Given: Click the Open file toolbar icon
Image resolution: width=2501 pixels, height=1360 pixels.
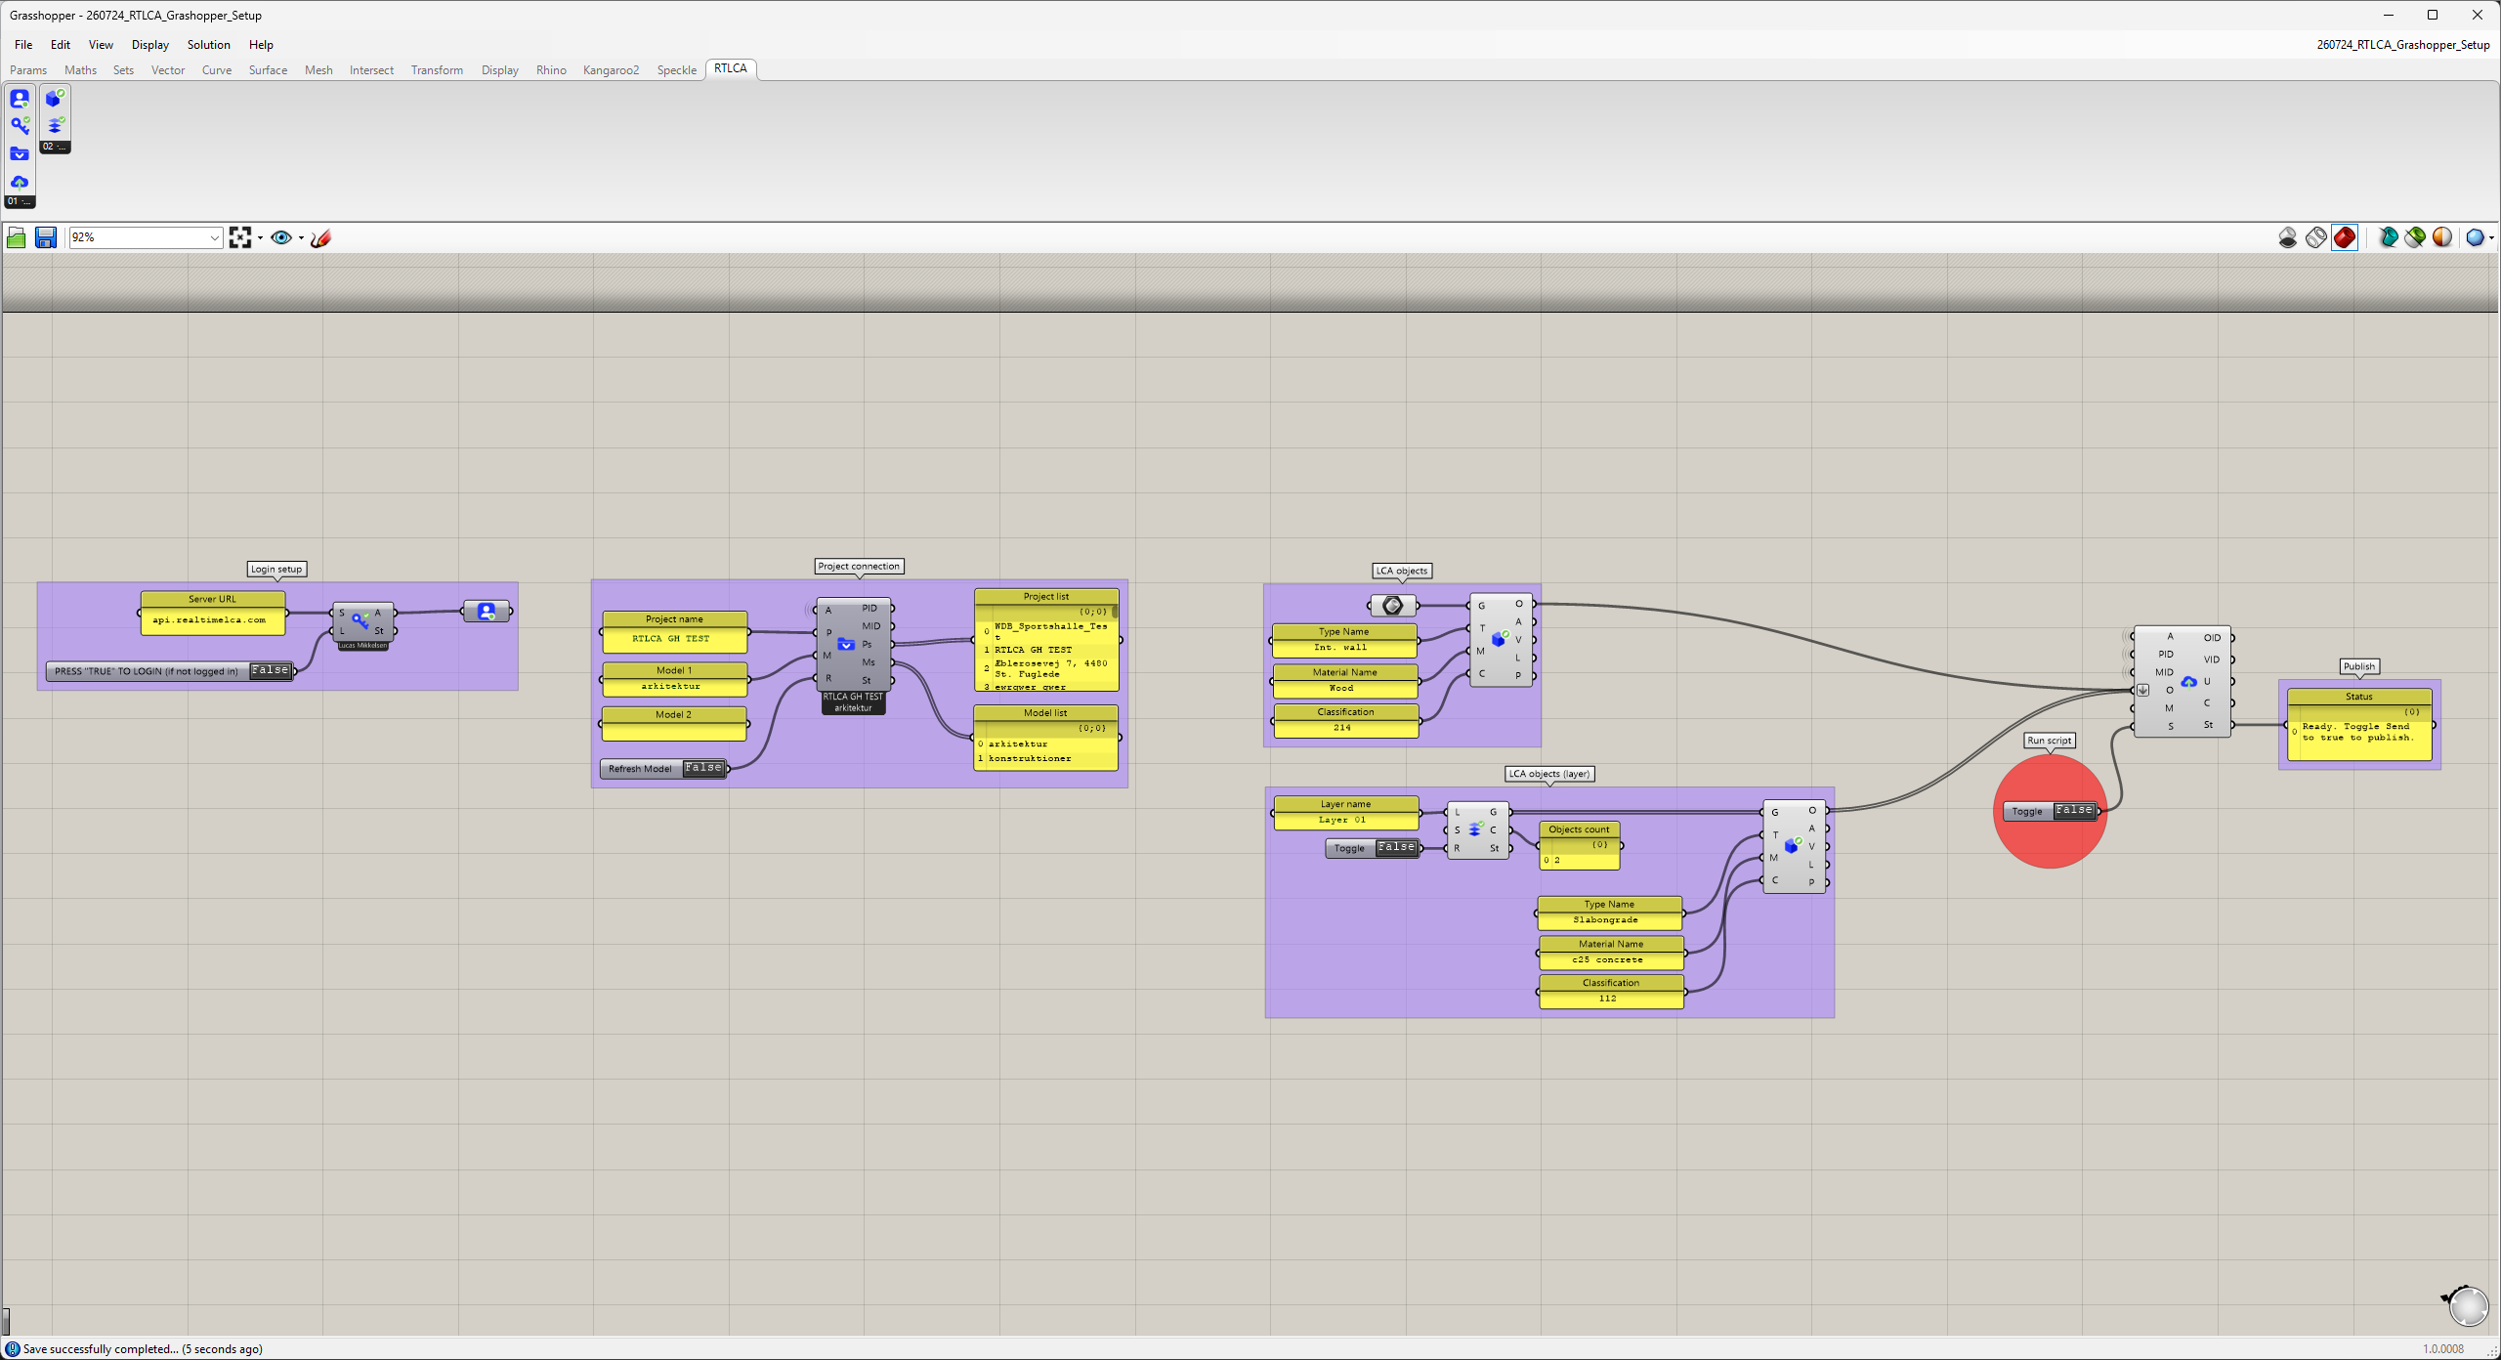Looking at the screenshot, I should point(16,237).
